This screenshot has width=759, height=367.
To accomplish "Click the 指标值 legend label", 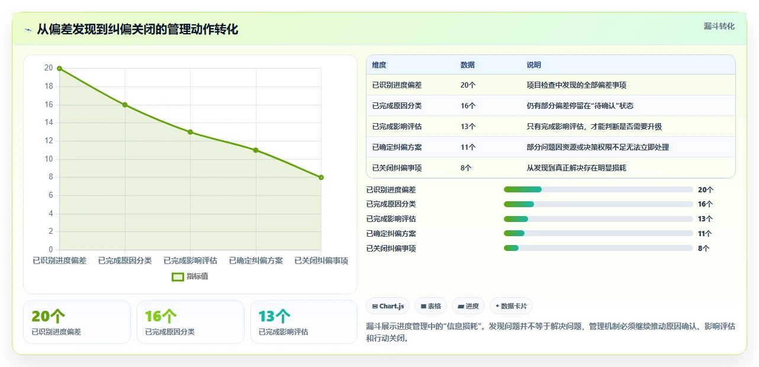I will point(197,276).
